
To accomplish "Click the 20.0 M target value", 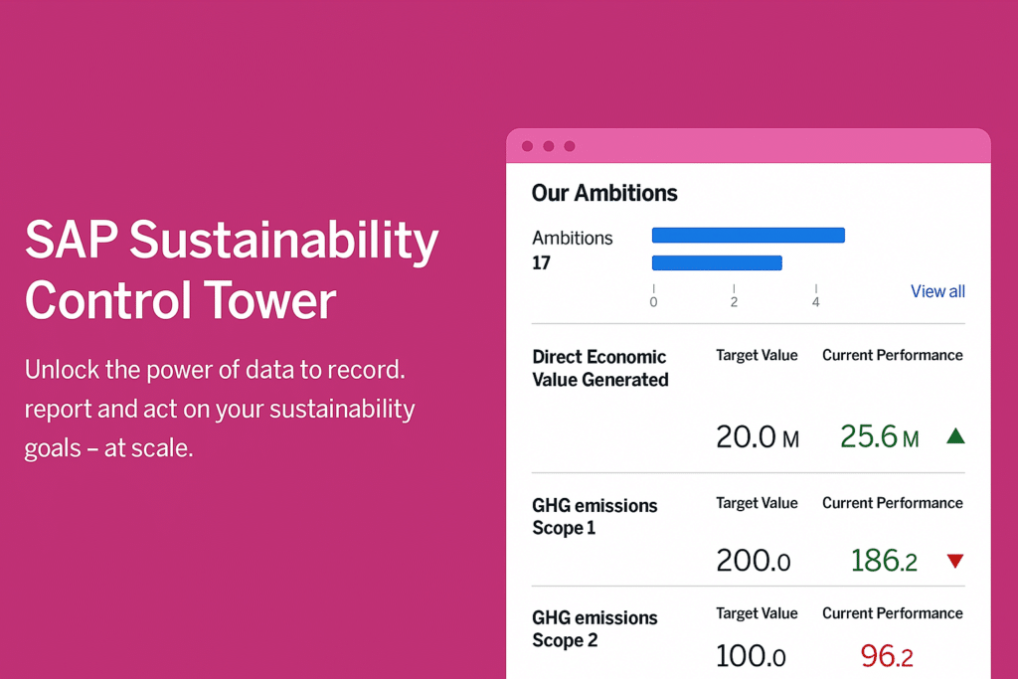I will click(758, 436).
